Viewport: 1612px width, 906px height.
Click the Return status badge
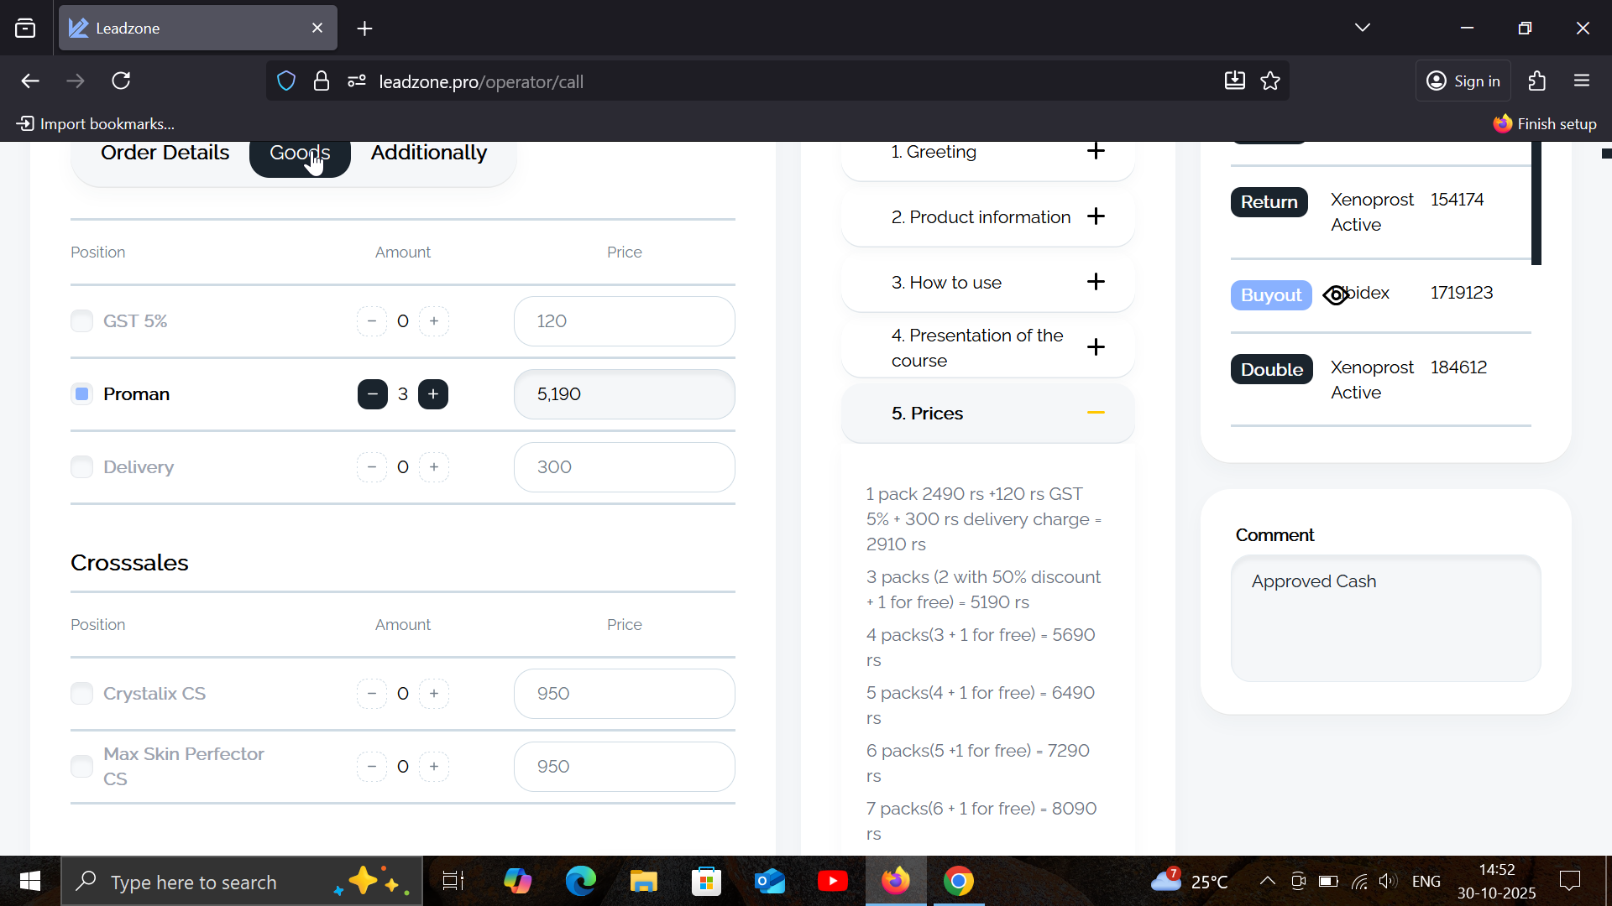[x=1269, y=202]
